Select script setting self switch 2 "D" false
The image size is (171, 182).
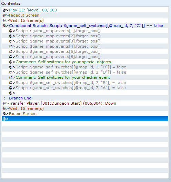tap(85, 72)
